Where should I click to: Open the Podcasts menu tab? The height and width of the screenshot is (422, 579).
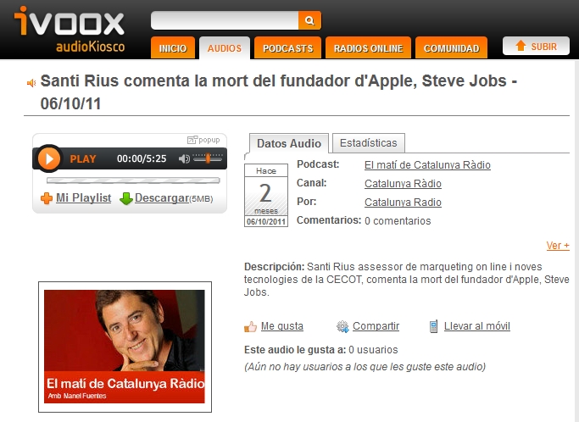coord(287,48)
